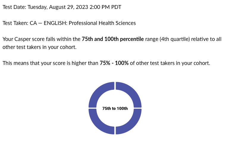The height and width of the screenshot is (145, 226).
Task: Click the '2:00 PM PDT' time text
Action: coord(105,7)
